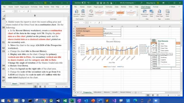Uncheck Legend in Chart Elements
Image resolution: width=184 pixels, height=103 pixels.
tap(159, 60)
